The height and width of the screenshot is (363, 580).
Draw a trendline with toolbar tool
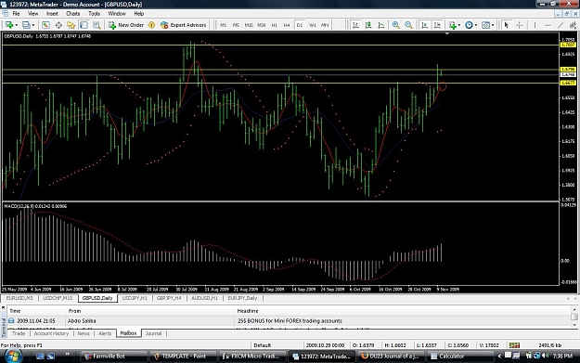561,25
